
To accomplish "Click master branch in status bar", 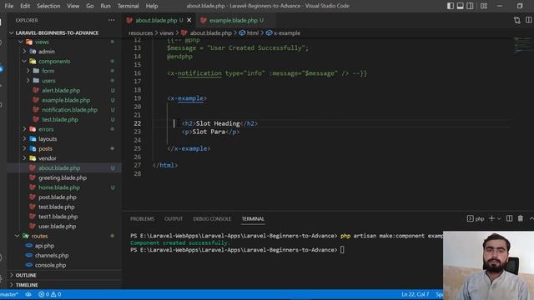I will pos(9,294).
